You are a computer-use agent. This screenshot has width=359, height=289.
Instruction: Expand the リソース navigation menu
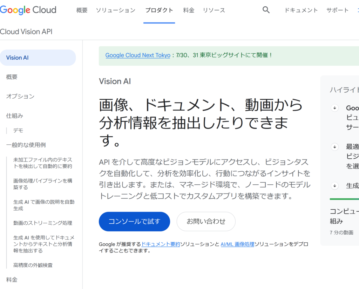click(x=214, y=10)
